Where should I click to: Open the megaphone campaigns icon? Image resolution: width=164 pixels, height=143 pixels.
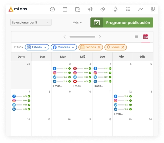(x=90, y=9)
